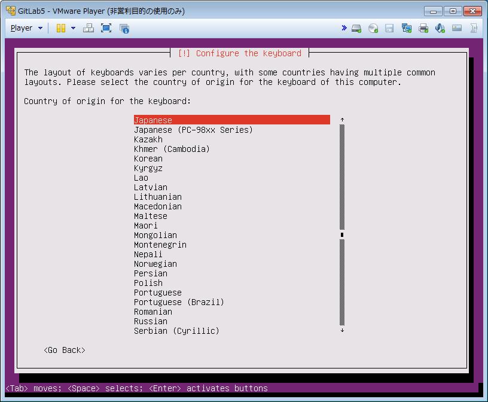488x402 pixels.
Task: Click the VMware Player title bar icon
Action: coord(11,11)
